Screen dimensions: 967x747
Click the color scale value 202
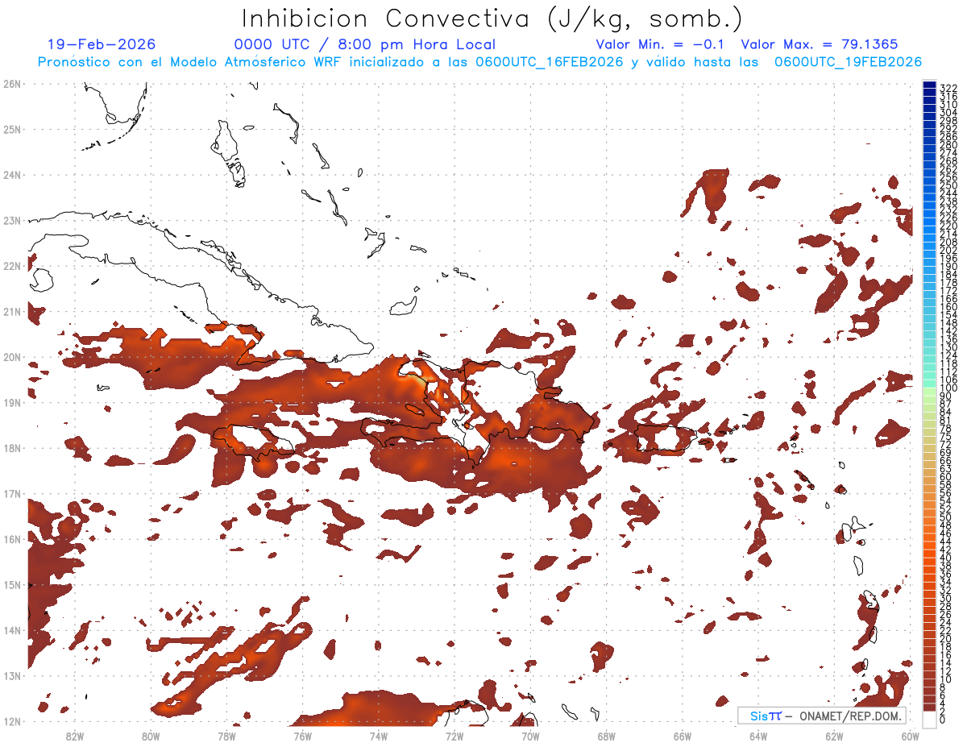click(948, 251)
